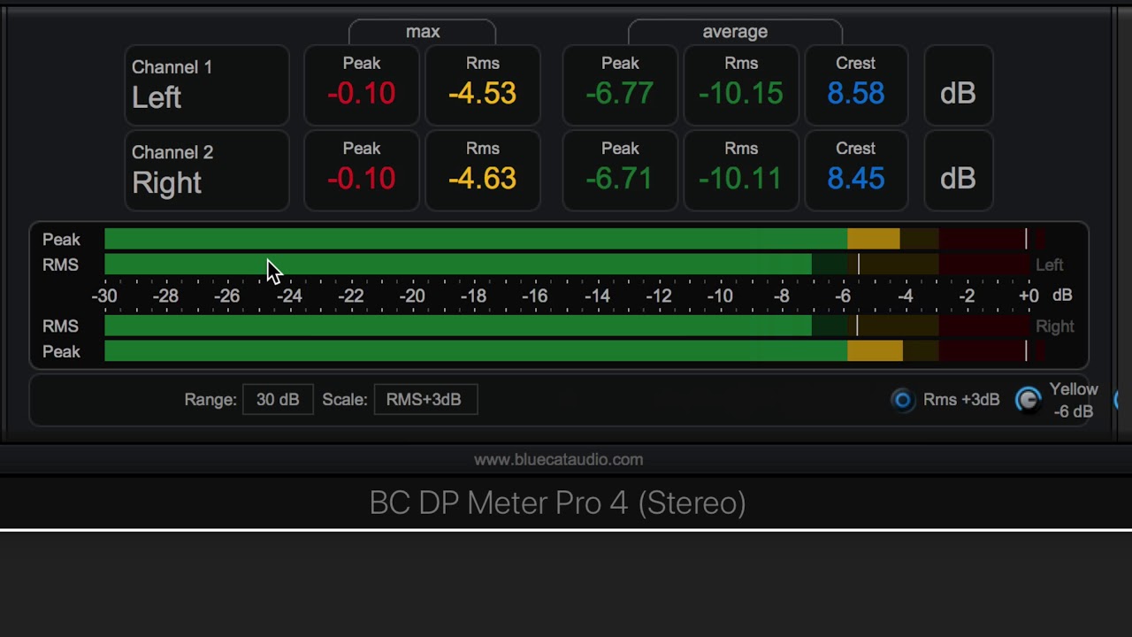Viewport: 1132px width, 637px height.
Task: Click Left Crest 8.58 readout
Action: coord(856,85)
